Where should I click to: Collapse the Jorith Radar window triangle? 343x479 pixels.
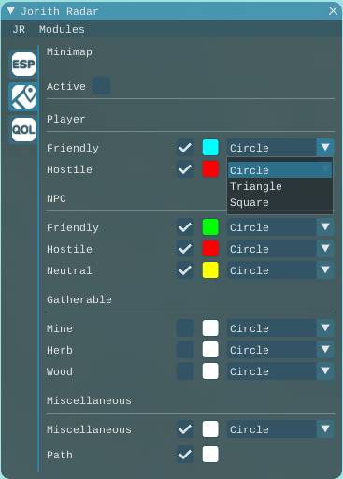click(10, 11)
